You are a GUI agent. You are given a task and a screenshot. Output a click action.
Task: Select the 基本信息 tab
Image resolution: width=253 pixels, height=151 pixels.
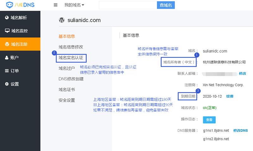pos(67,37)
